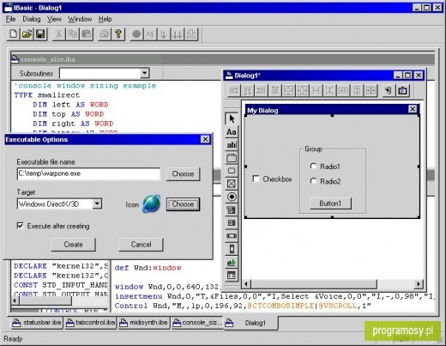The width and height of the screenshot is (446, 346).
Task: Toggle the Execute after creating checkbox
Action: point(20,226)
